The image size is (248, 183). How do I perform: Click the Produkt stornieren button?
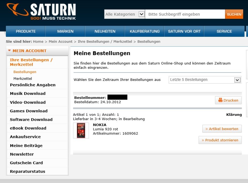220,140
